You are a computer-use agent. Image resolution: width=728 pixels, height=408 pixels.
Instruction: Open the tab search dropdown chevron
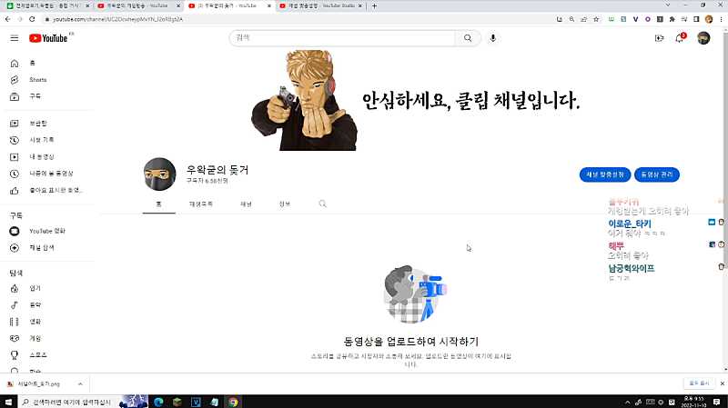[668, 5]
